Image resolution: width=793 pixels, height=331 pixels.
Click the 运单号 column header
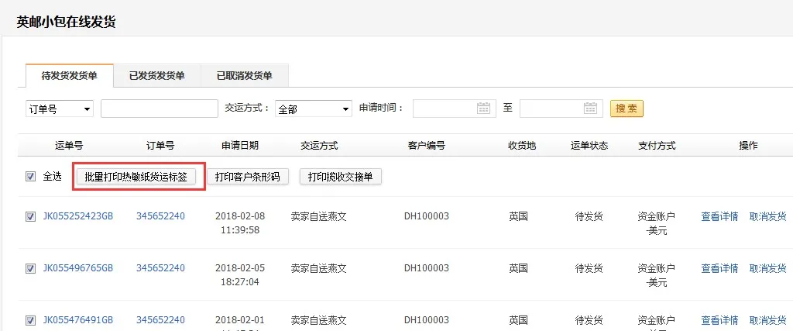coord(69,146)
